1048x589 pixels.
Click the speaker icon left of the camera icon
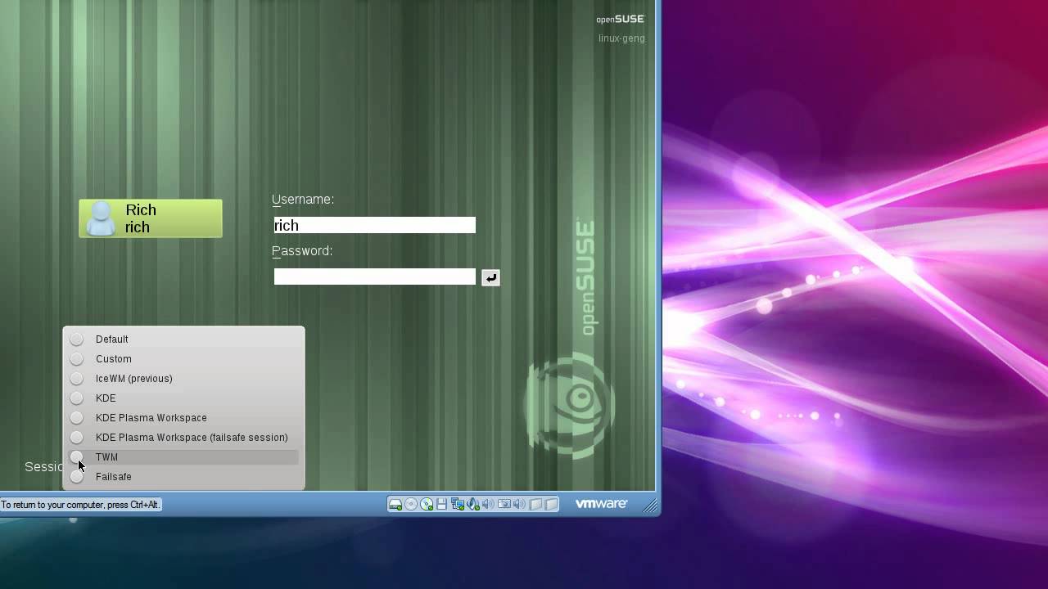489,505
